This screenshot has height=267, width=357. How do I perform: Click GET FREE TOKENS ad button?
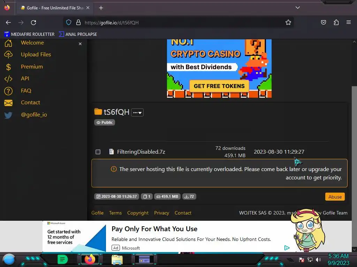click(x=219, y=86)
